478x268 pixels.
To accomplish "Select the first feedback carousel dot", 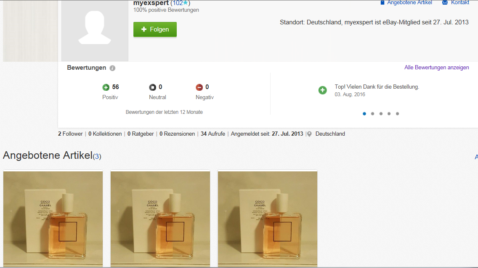I will click(364, 114).
